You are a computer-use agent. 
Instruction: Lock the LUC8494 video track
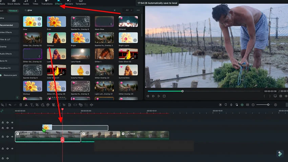coord(3,137)
